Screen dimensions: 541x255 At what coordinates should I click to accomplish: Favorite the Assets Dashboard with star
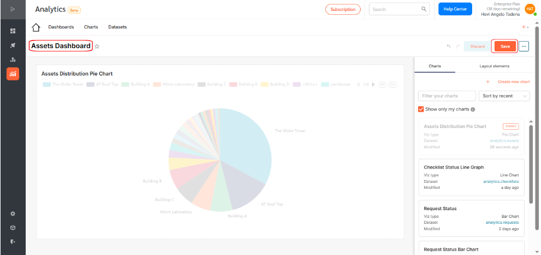[x=97, y=47]
